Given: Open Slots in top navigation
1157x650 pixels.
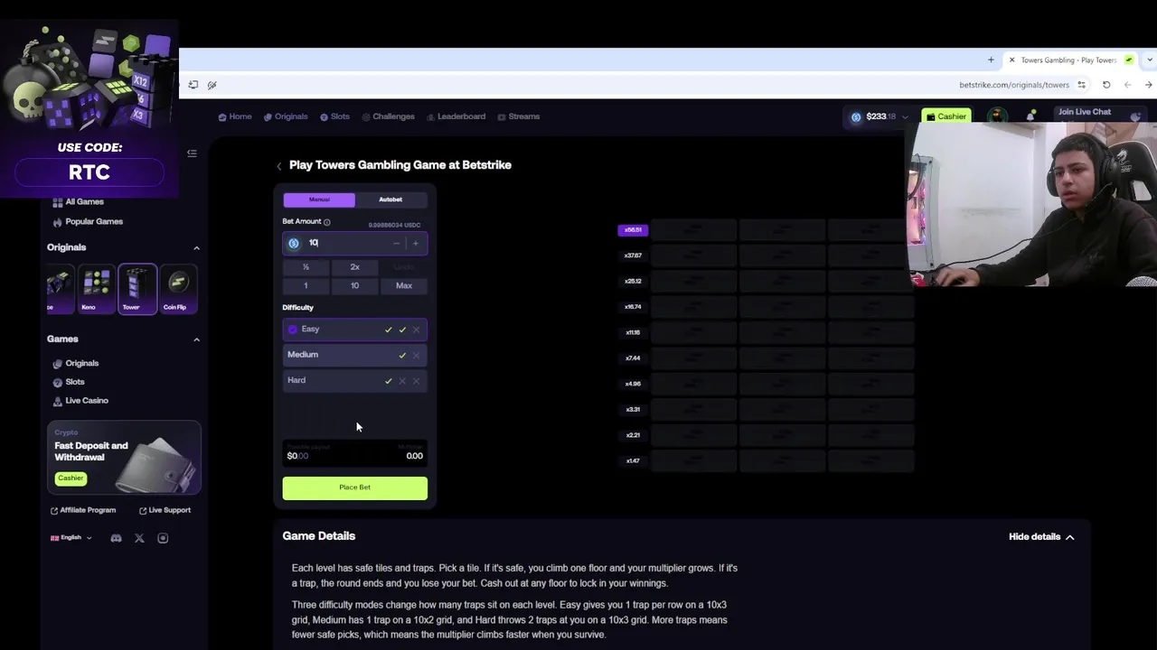Looking at the screenshot, I should coord(334,116).
